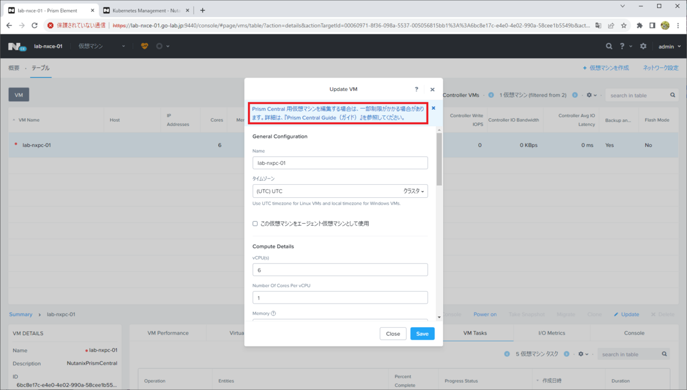
Task: Click the dialog scrollbar down arrow
Action: [439, 317]
